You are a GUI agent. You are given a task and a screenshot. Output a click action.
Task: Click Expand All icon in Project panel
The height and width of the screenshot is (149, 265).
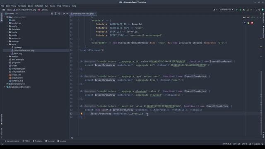(55, 14)
